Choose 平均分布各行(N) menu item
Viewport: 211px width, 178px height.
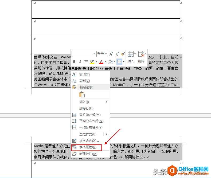[90, 121]
